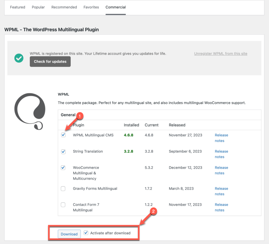Select the Contact Form 7 Multilingual checkbox
The height and width of the screenshot is (244, 269).
tap(63, 205)
